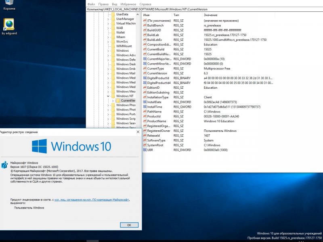Click the tree pane scroll up arrow

[x=138, y=15]
